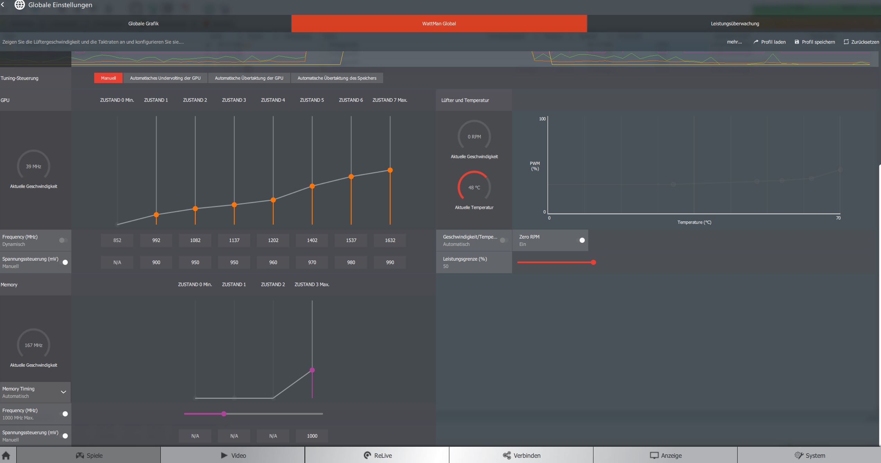Click the back arrow icon

3,5
